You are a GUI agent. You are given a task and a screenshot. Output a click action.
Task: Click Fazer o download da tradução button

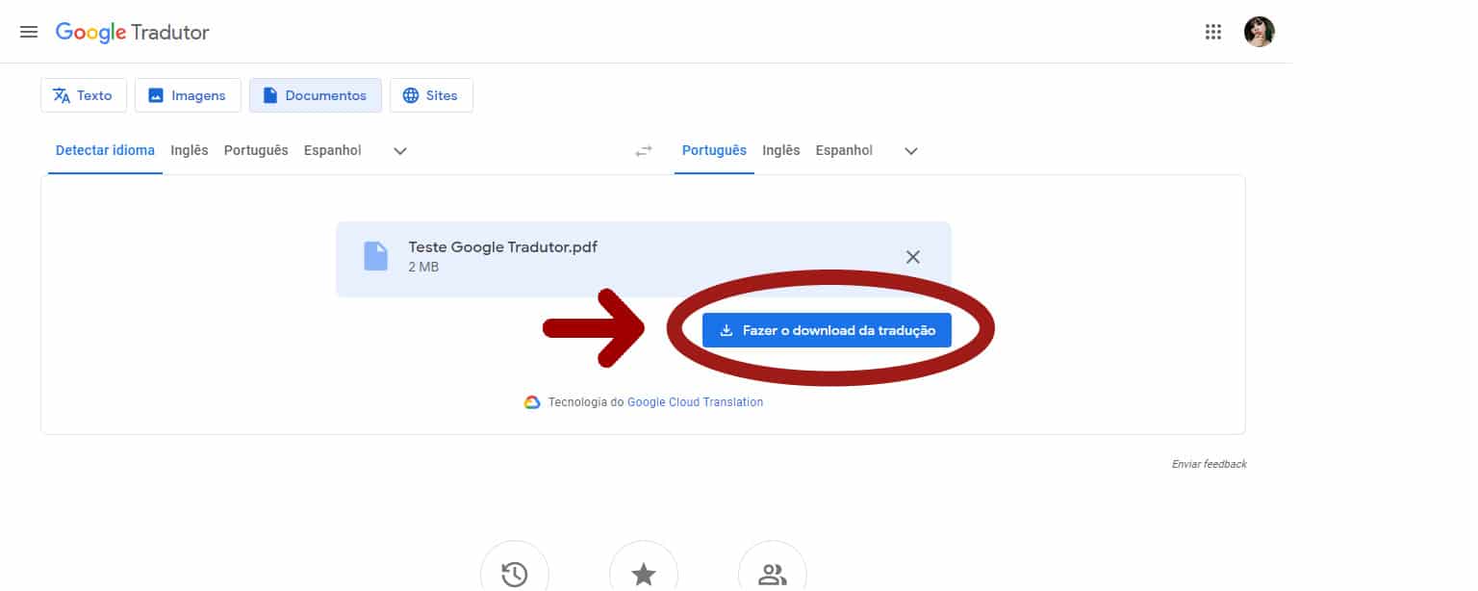[828, 329]
